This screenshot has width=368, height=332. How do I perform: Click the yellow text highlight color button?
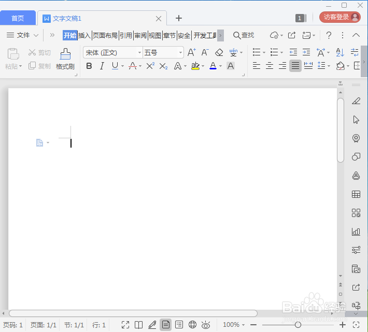pos(195,66)
